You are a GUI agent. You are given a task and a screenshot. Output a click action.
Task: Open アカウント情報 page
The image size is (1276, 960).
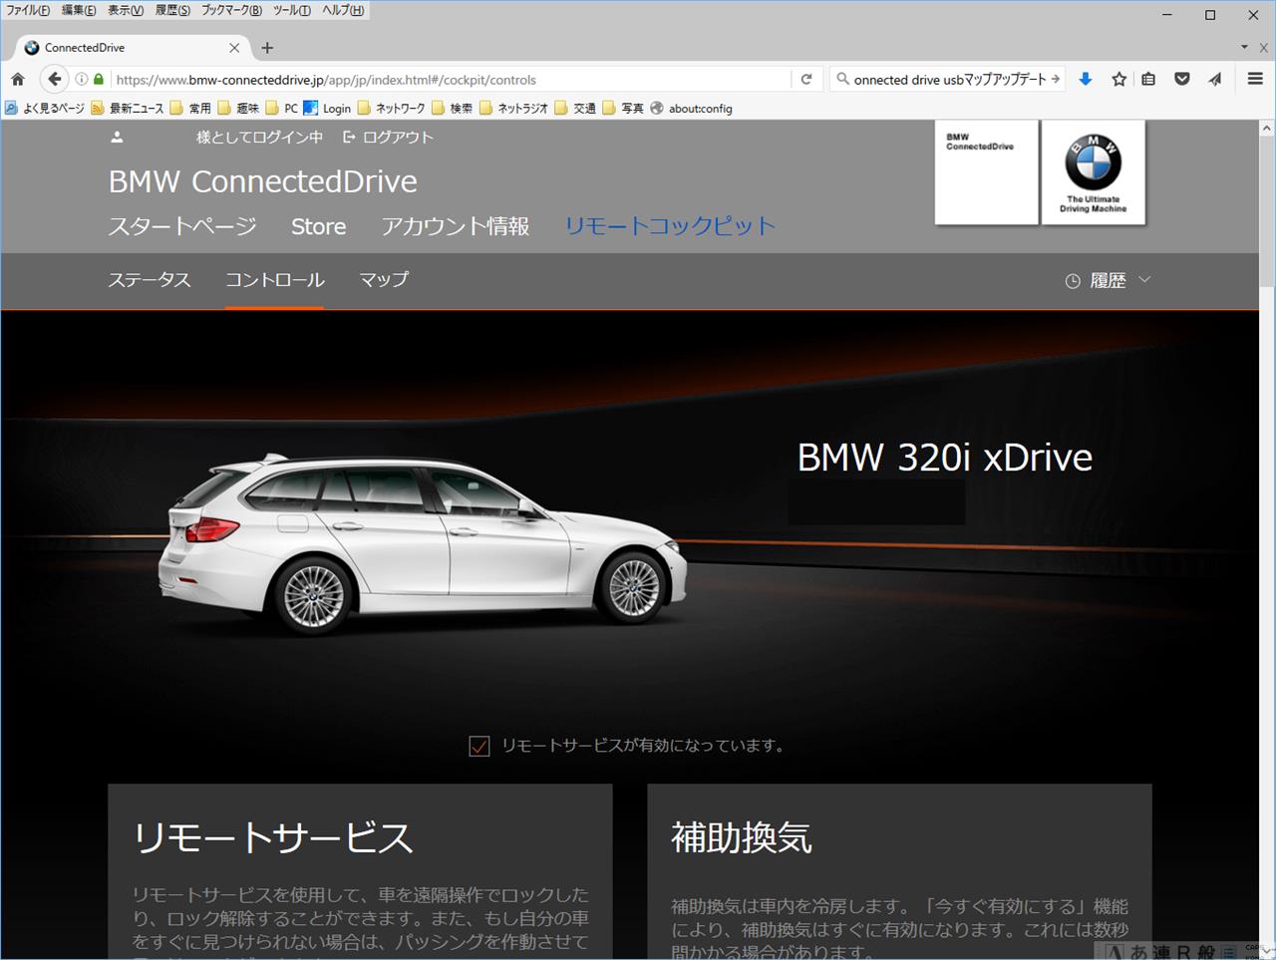point(456,226)
